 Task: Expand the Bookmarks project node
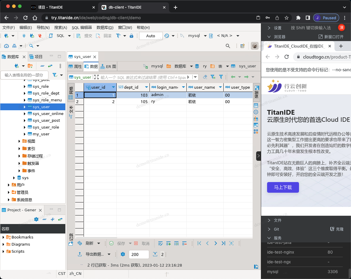pyautogui.click(x=3, y=237)
